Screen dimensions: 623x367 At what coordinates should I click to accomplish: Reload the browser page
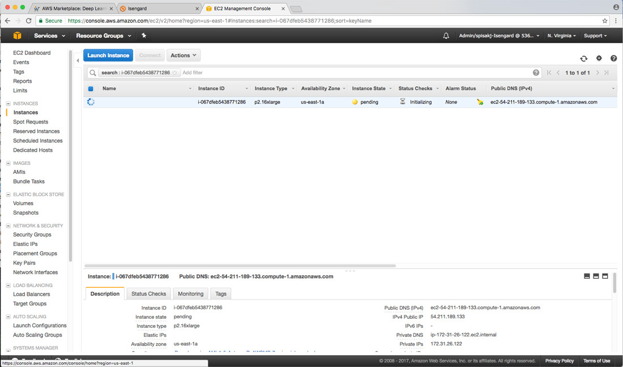pyautogui.click(x=29, y=20)
